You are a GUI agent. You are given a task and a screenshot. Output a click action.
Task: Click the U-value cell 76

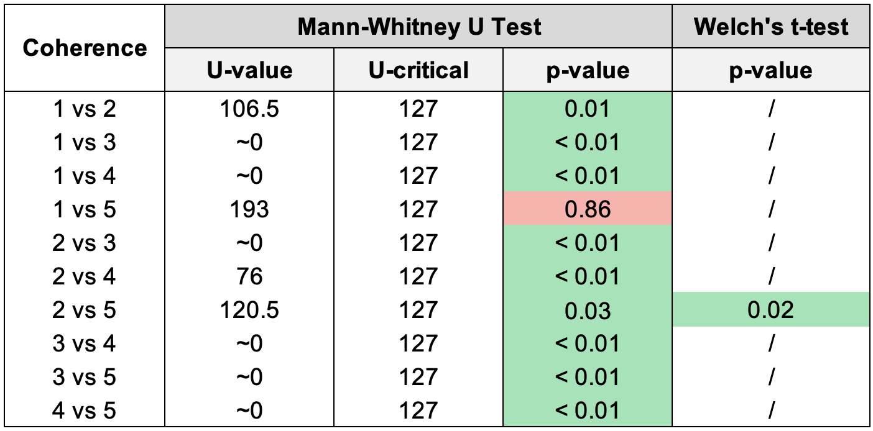point(249,276)
